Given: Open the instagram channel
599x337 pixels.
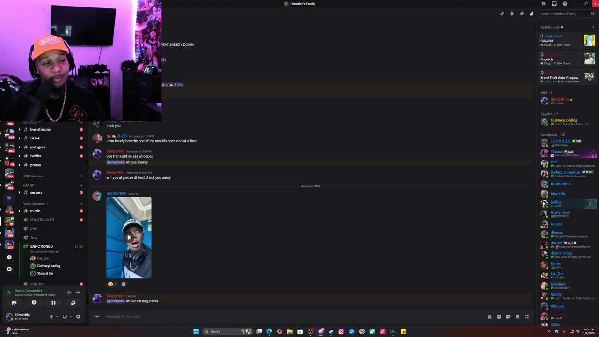Looking at the screenshot, I should (52, 147).
